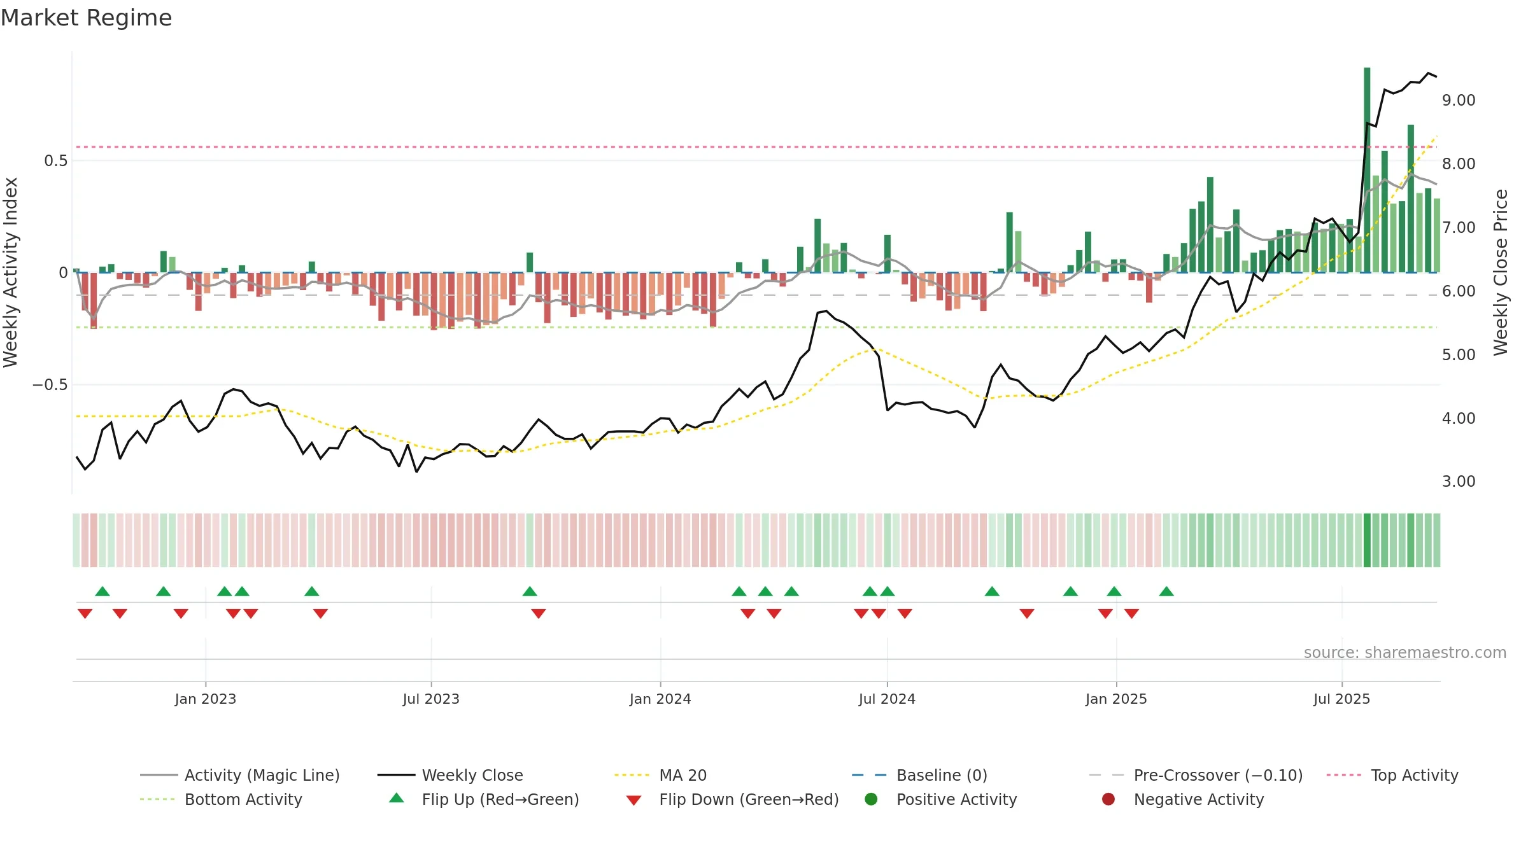Click the Market Regime chart title

pos(86,18)
